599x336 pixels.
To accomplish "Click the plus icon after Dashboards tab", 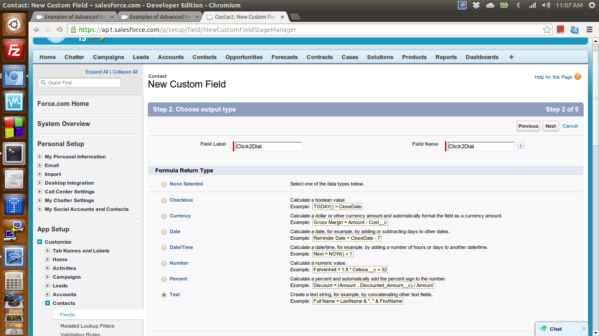I will click(511, 57).
